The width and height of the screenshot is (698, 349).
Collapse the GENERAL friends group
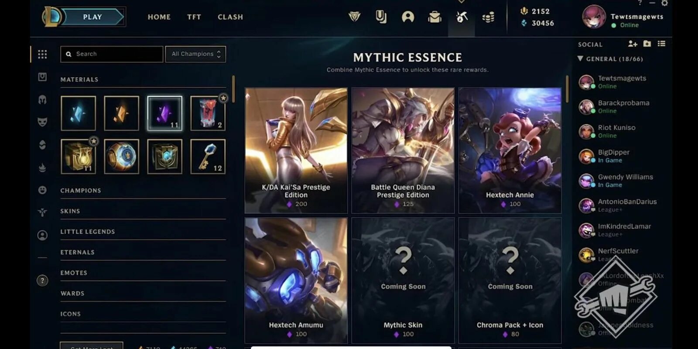[580, 58]
